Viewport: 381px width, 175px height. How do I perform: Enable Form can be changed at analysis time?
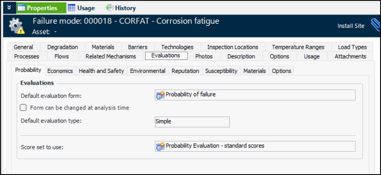pos(24,108)
